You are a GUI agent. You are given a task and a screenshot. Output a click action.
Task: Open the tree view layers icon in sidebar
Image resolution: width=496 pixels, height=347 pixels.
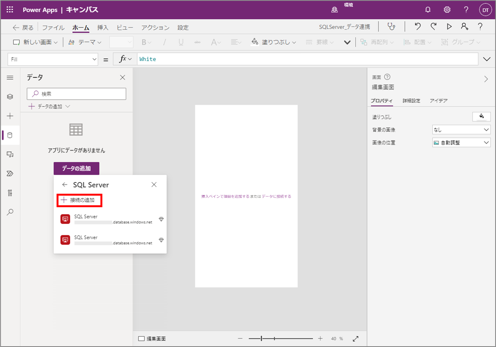point(10,97)
